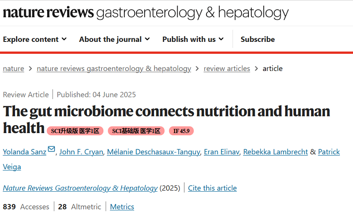Open the About the journal dropdown

[x=114, y=39]
